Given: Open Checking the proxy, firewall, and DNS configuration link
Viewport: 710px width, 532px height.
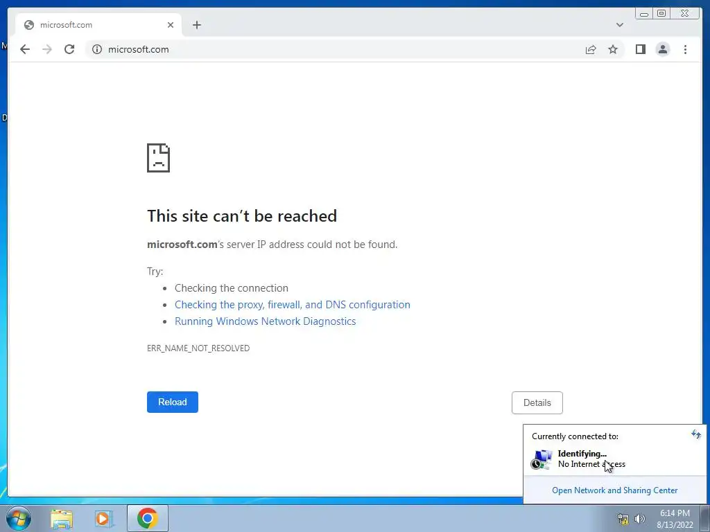Looking at the screenshot, I should [293, 305].
